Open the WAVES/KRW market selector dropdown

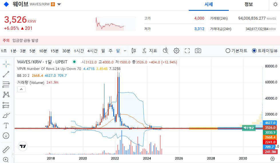coord(59,4)
